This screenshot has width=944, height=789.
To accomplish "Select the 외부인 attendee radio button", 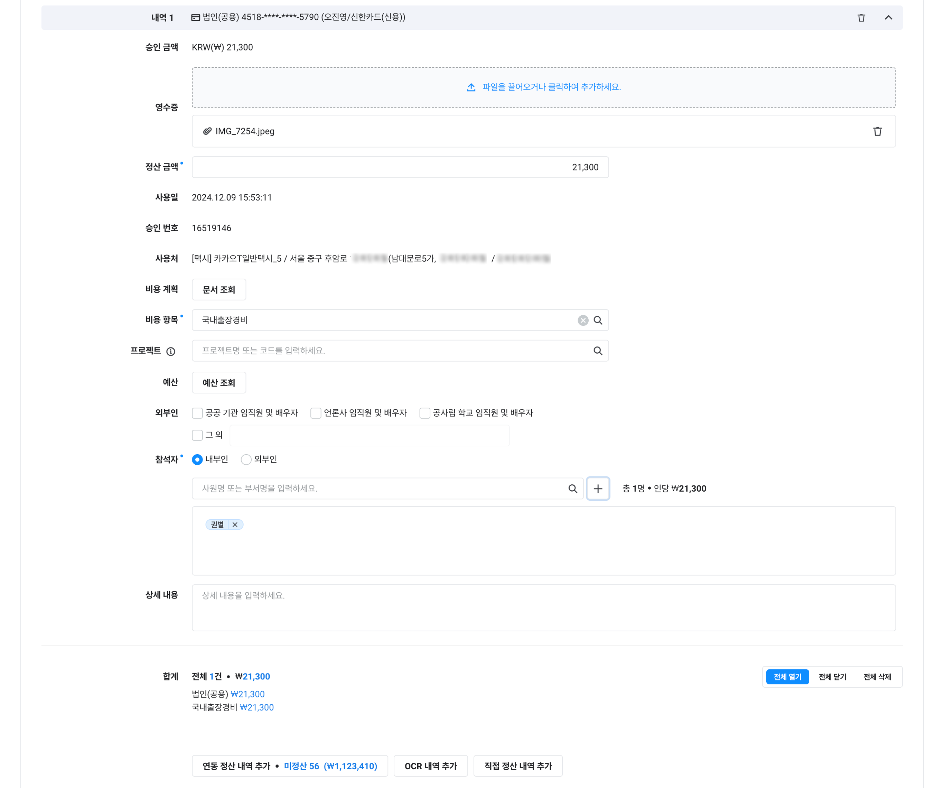I will click(x=246, y=460).
